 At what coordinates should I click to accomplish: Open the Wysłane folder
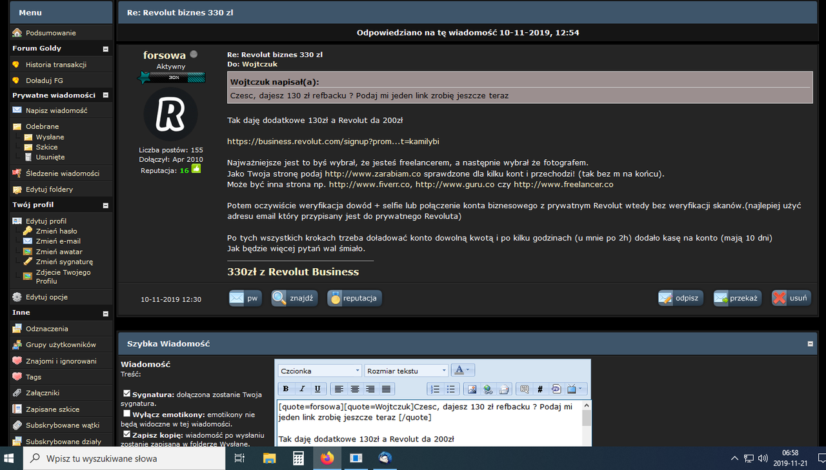[50, 137]
